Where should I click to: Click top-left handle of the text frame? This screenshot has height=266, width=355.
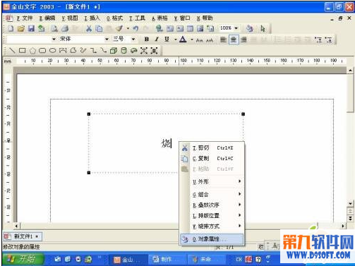[89, 114]
